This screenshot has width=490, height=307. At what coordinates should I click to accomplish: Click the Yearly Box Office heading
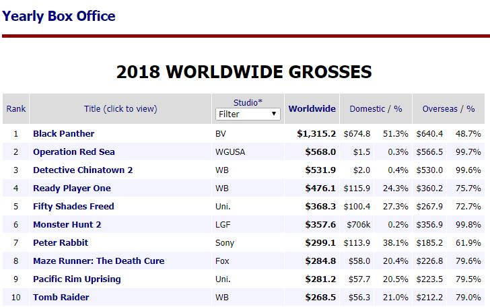click(x=59, y=16)
